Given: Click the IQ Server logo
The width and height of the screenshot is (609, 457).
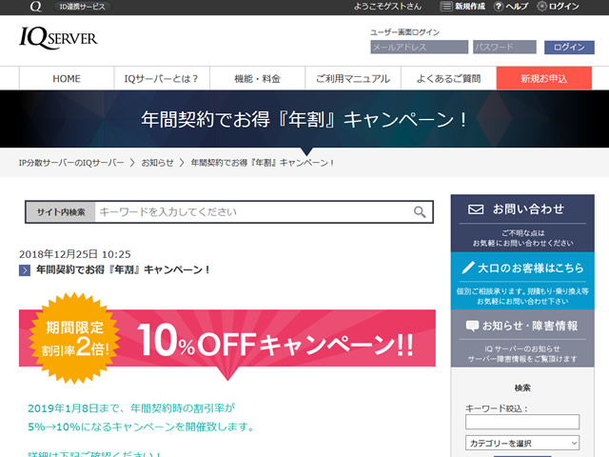Looking at the screenshot, I should [x=58, y=38].
